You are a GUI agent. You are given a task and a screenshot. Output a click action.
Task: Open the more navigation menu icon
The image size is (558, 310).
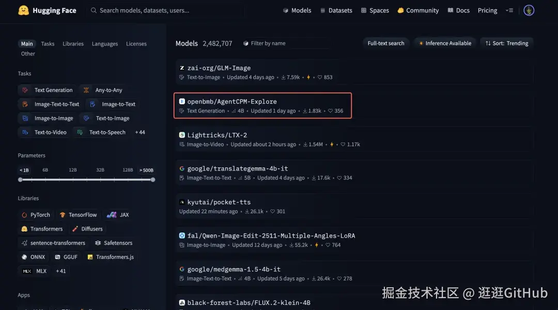point(509,10)
